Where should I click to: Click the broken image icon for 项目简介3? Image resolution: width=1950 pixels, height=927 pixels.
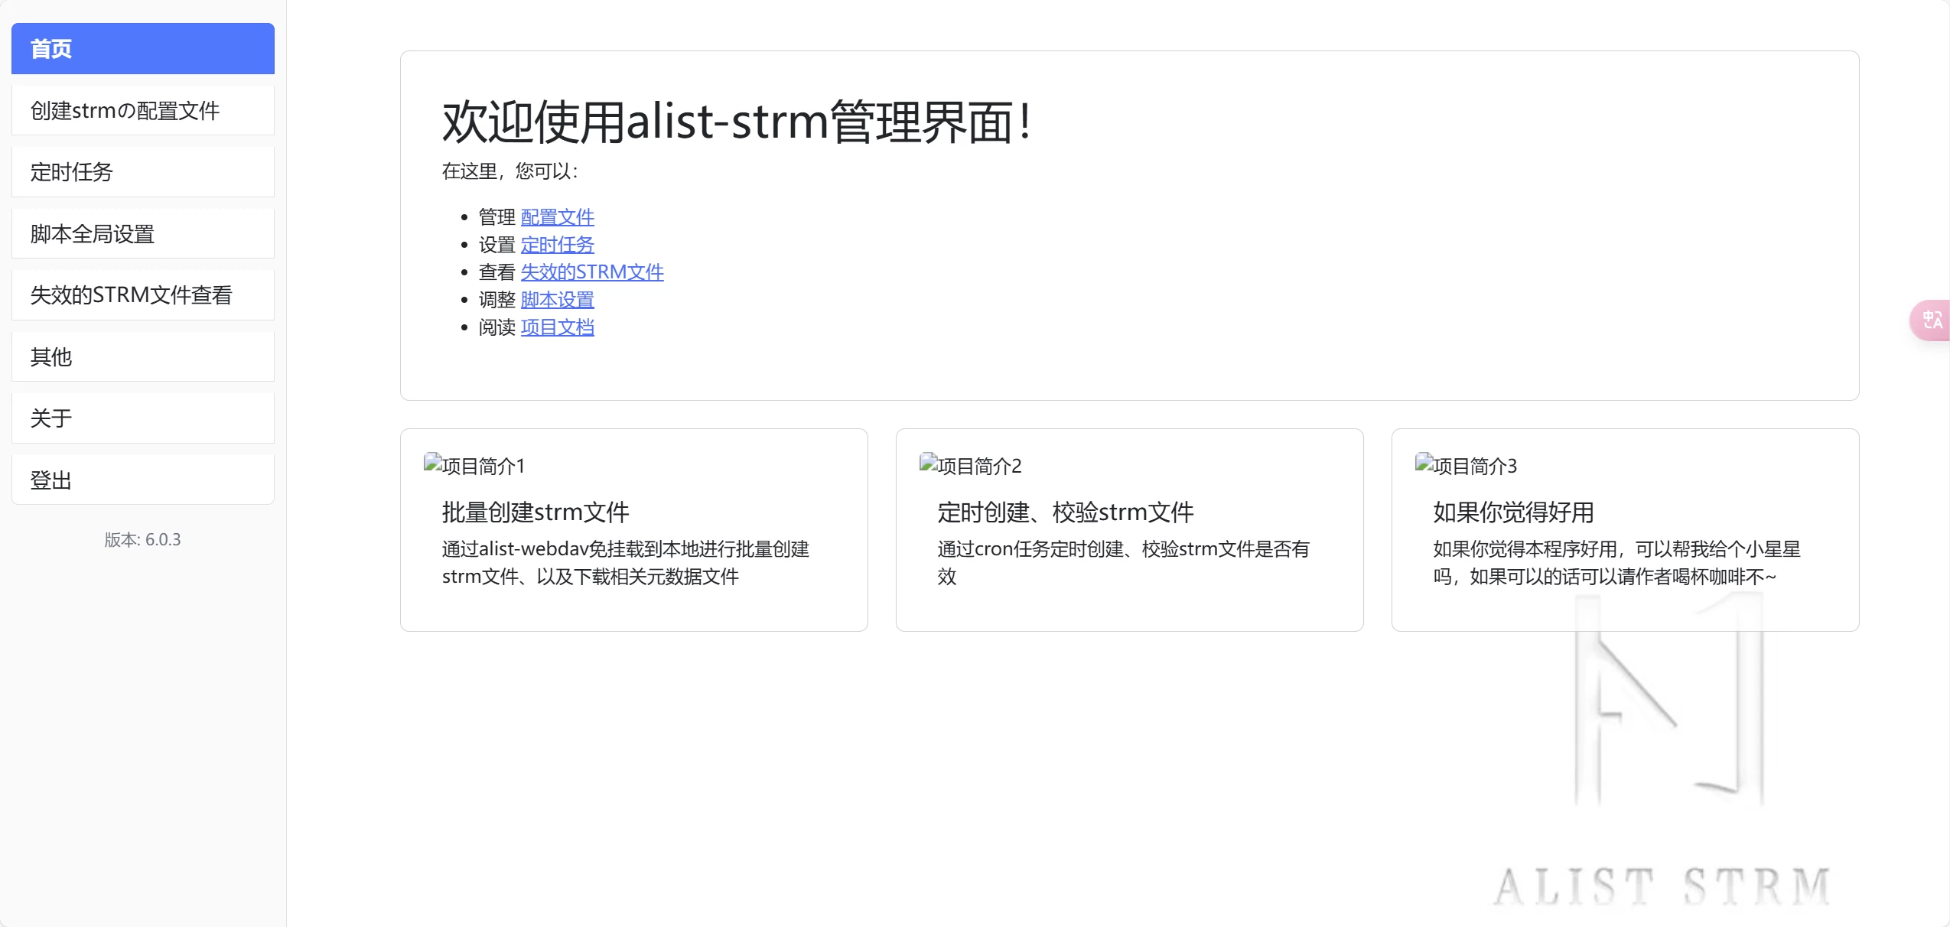point(1424,462)
